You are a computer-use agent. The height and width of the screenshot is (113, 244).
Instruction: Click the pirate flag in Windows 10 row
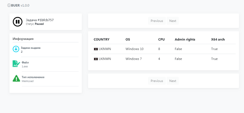coord(96,49)
